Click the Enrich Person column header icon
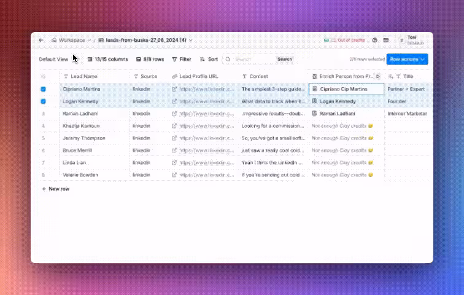Screen dimensions: 464x295 point(315,76)
